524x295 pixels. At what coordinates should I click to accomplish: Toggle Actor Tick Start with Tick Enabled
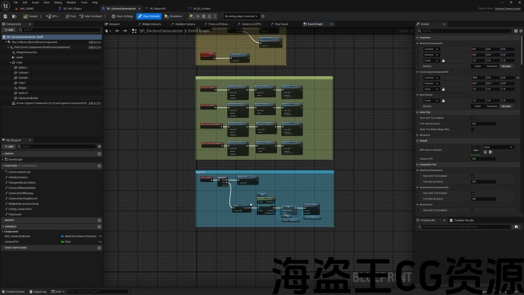(x=472, y=118)
